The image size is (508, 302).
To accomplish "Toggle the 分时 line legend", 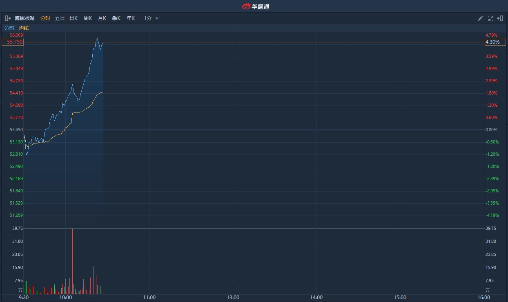I will pos(9,28).
